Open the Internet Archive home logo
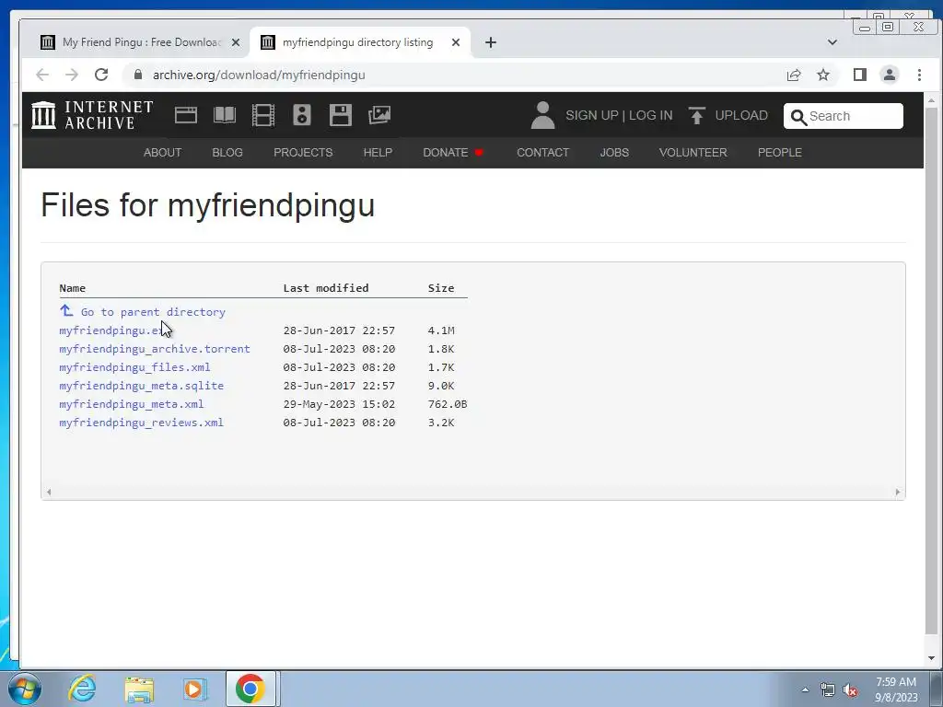The height and width of the screenshot is (707, 943). tap(92, 115)
